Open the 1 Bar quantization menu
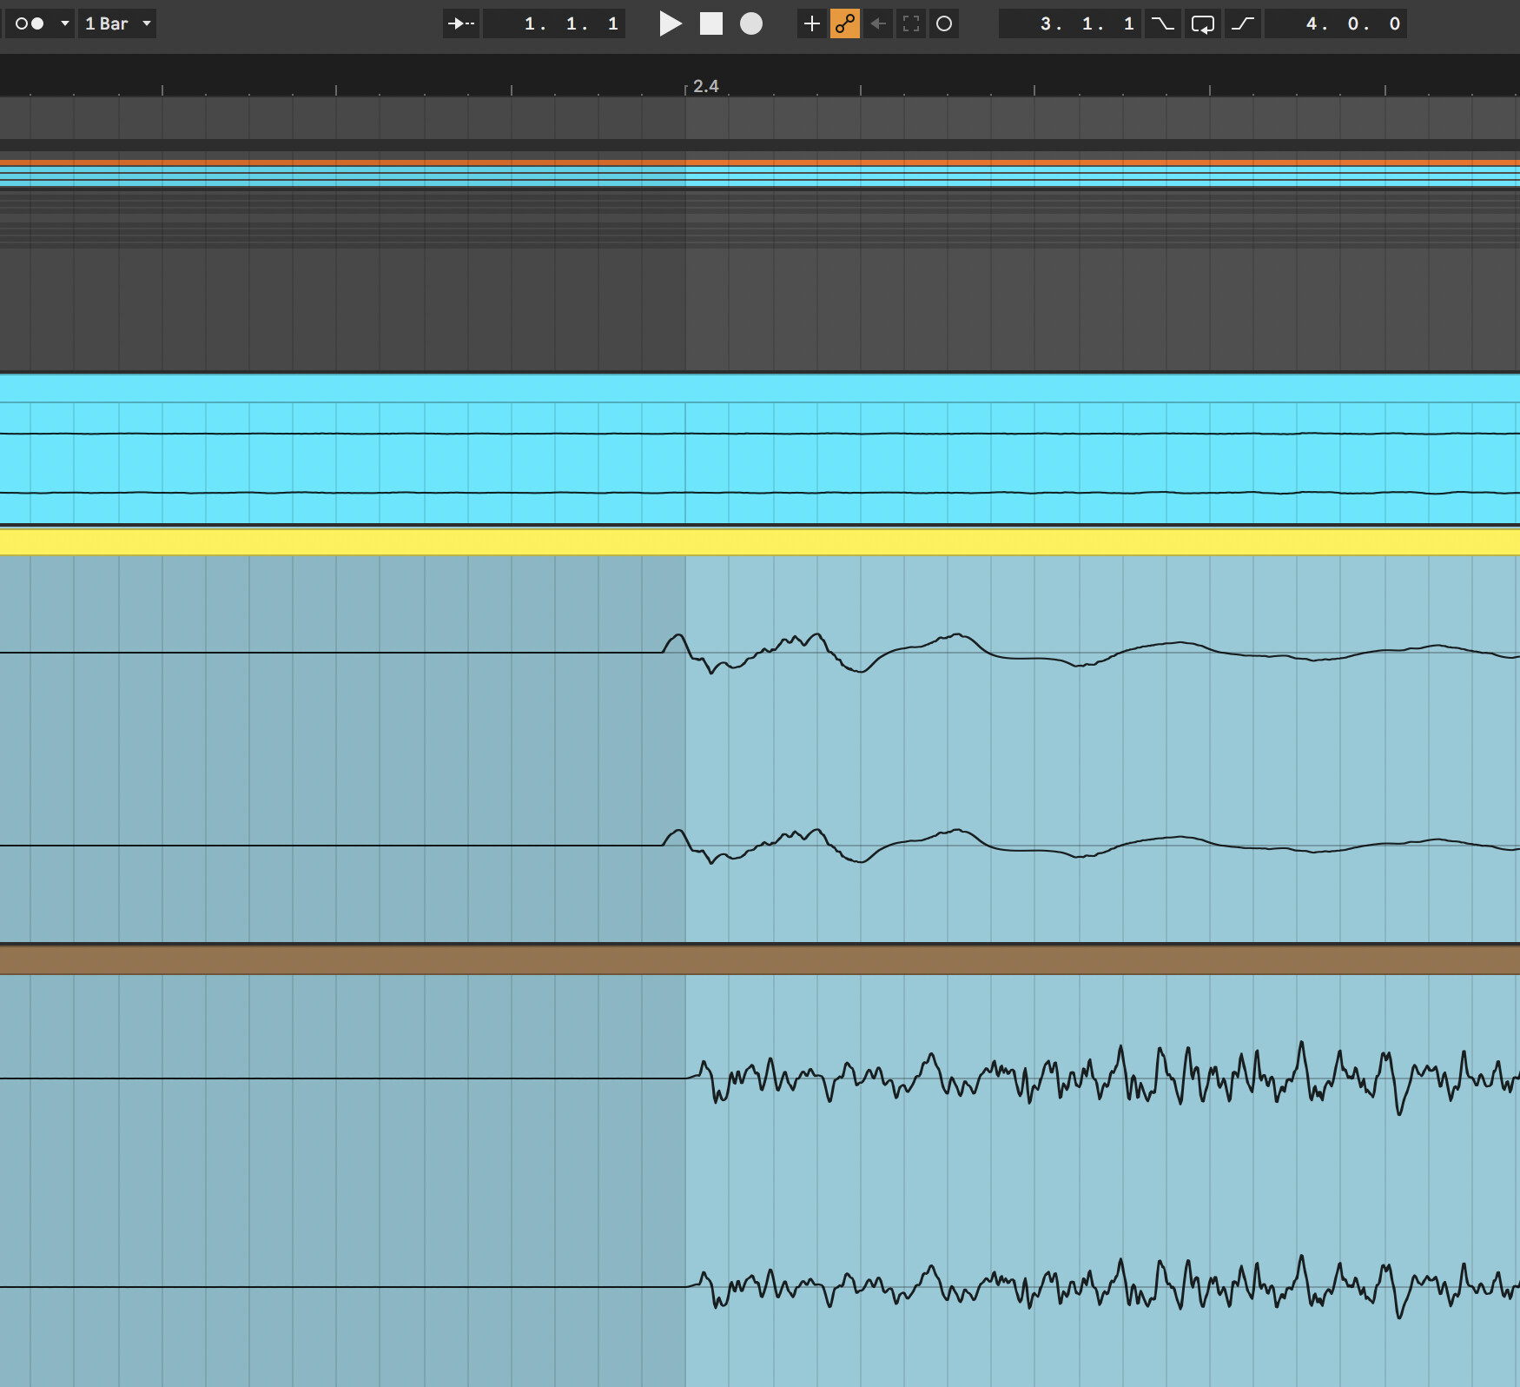 (x=117, y=23)
